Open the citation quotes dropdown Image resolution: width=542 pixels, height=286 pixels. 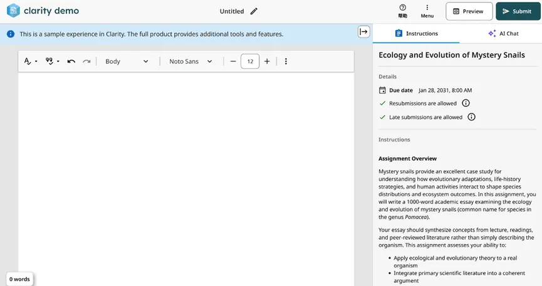coord(52,61)
